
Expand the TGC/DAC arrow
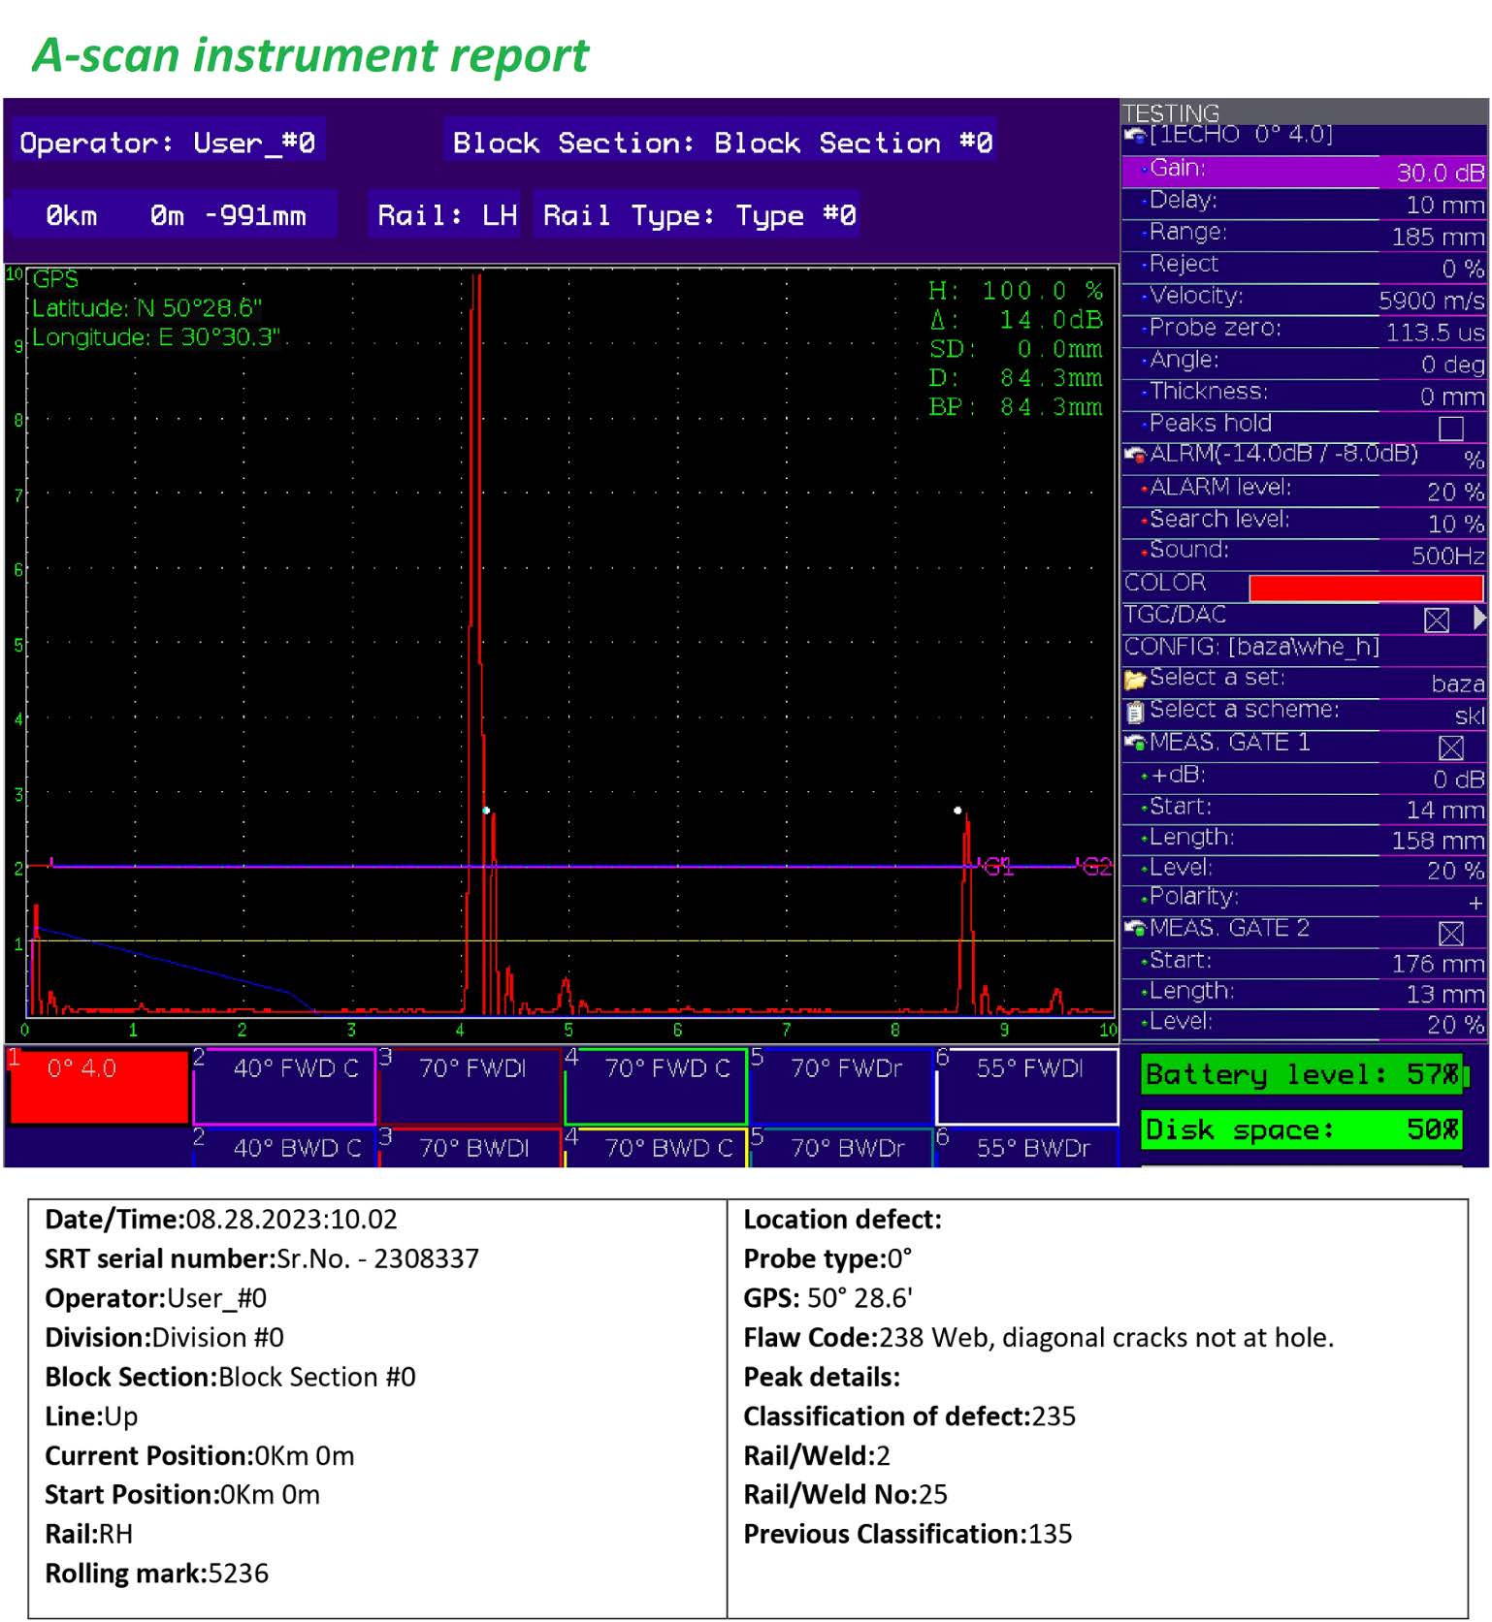[x=1478, y=618]
